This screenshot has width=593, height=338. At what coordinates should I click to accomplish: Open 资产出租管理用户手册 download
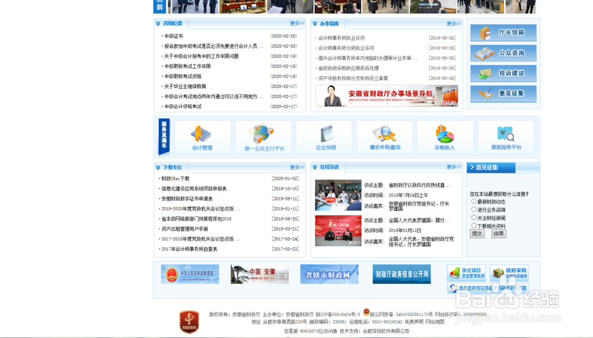(x=184, y=229)
